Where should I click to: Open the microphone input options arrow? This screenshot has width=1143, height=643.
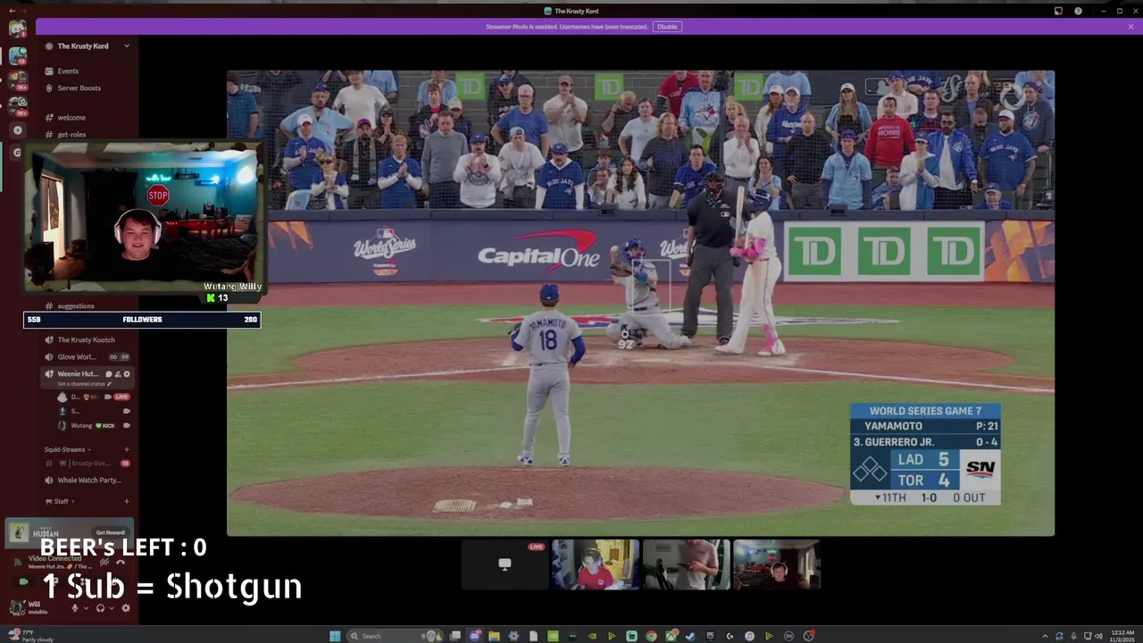tap(86, 608)
